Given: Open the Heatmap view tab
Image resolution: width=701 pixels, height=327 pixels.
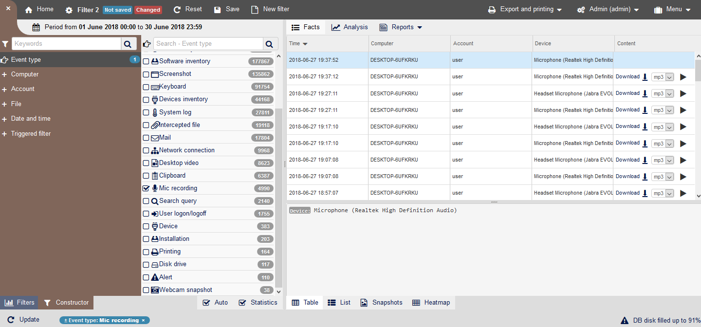Looking at the screenshot, I should 431,303.
